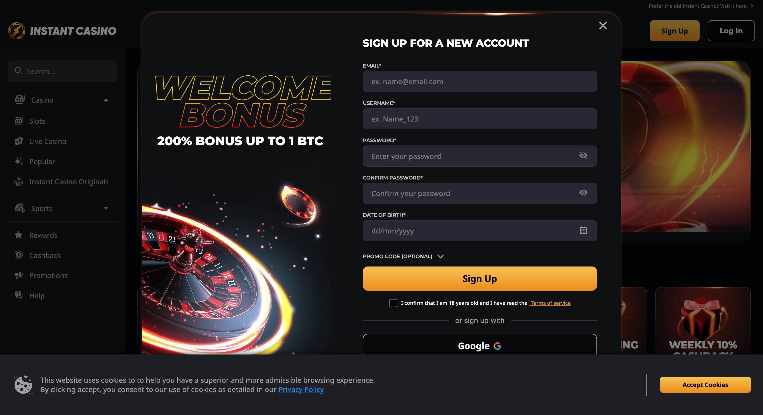Accept Cookies at the bottom banner

705,385
